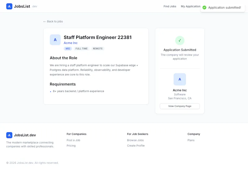Select the San Francisco, CA location text
The width and height of the screenshot is (248, 174).
point(180,98)
